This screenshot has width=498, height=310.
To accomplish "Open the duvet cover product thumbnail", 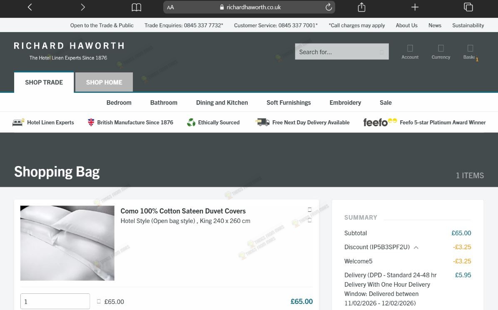I will [67, 243].
